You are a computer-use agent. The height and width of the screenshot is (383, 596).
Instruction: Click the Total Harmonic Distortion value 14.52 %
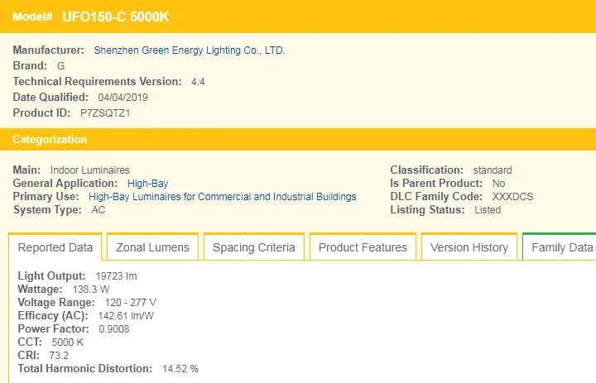[x=180, y=369]
